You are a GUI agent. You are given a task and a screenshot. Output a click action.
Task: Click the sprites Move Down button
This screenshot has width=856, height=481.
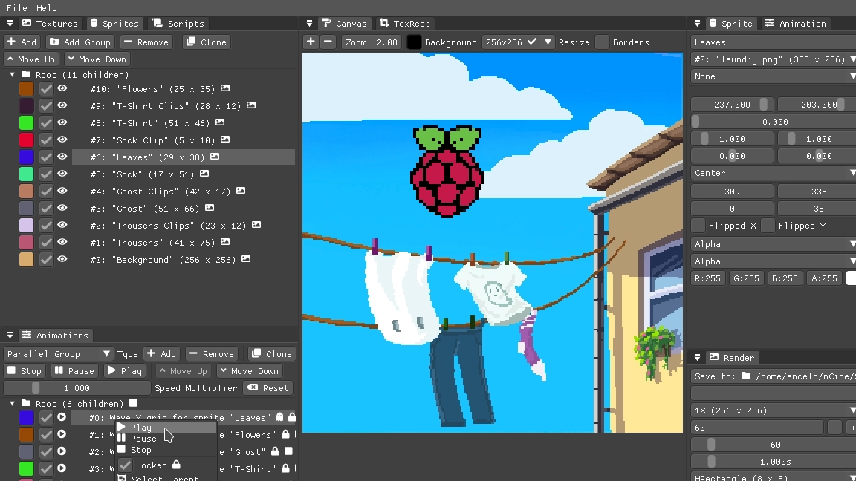(97, 59)
